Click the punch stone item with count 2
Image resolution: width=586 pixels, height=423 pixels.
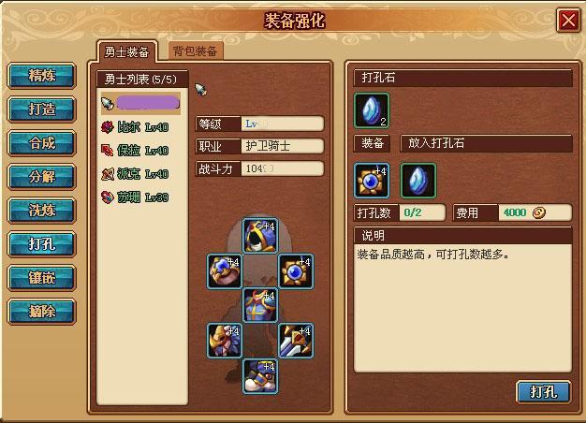[x=372, y=110]
